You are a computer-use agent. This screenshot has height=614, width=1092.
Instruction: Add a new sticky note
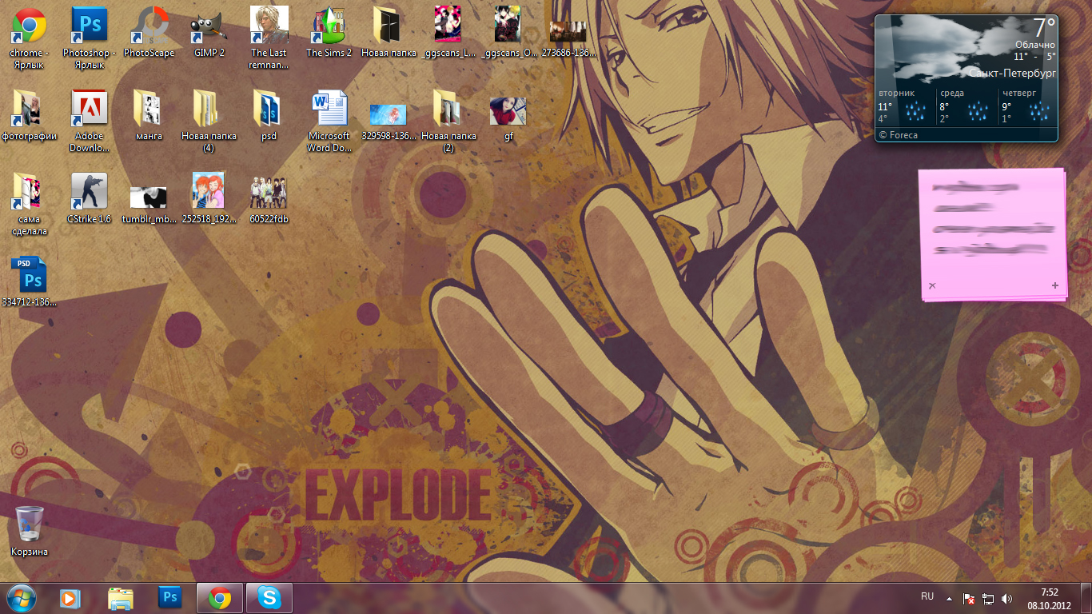(1055, 285)
